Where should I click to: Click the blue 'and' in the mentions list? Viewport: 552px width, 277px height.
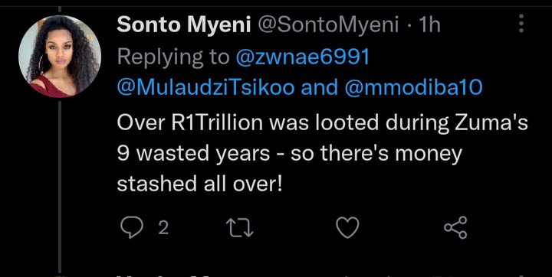coord(319,87)
